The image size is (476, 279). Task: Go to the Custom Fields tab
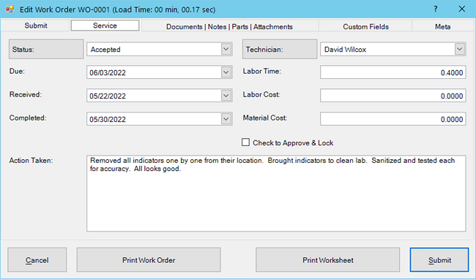pyautogui.click(x=365, y=26)
